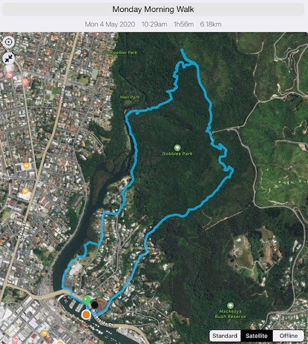Tap the blue track at its northern tip
Image resolution: width=308 pixels, height=344 pixels.
182,51
